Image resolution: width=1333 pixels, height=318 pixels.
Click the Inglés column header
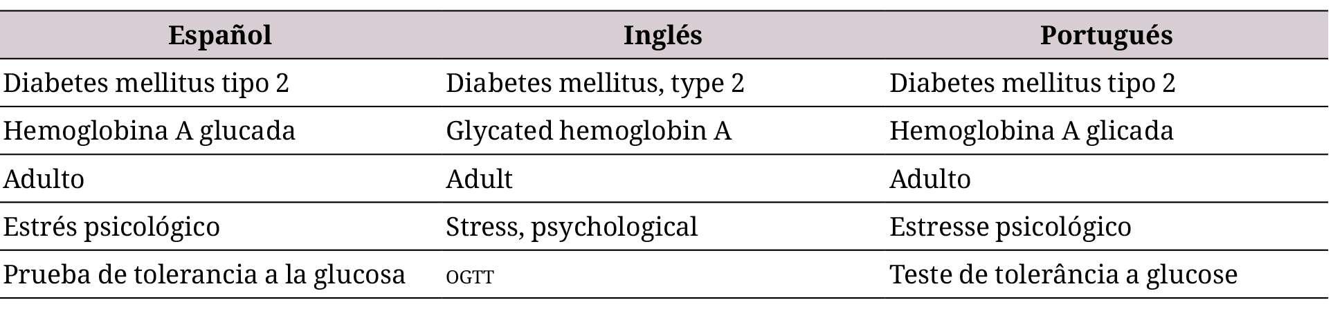[662, 35]
